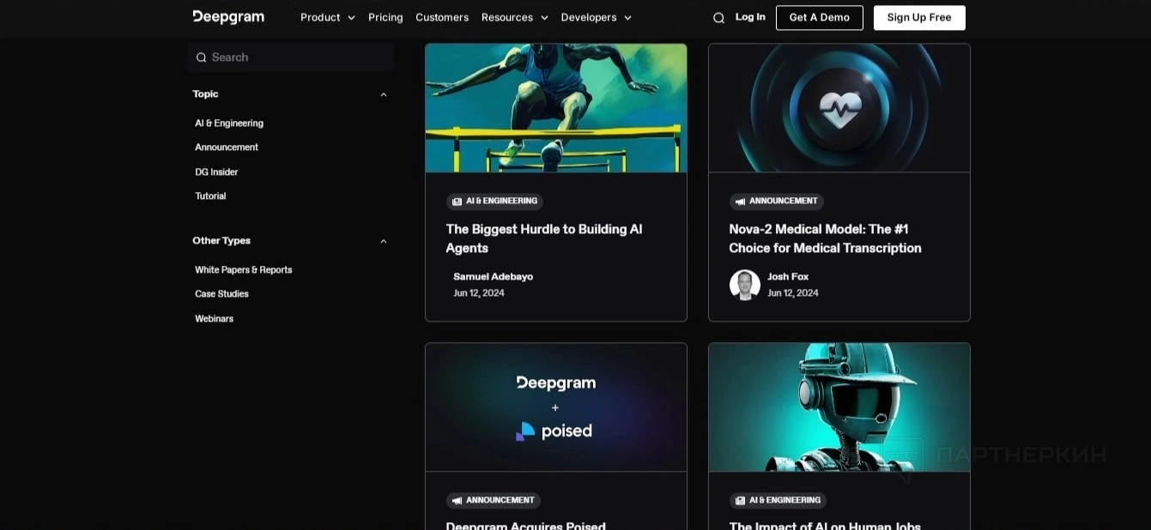Open the Pricing page
The height and width of the screenshot is (530, 1151).
pos(385,17)
